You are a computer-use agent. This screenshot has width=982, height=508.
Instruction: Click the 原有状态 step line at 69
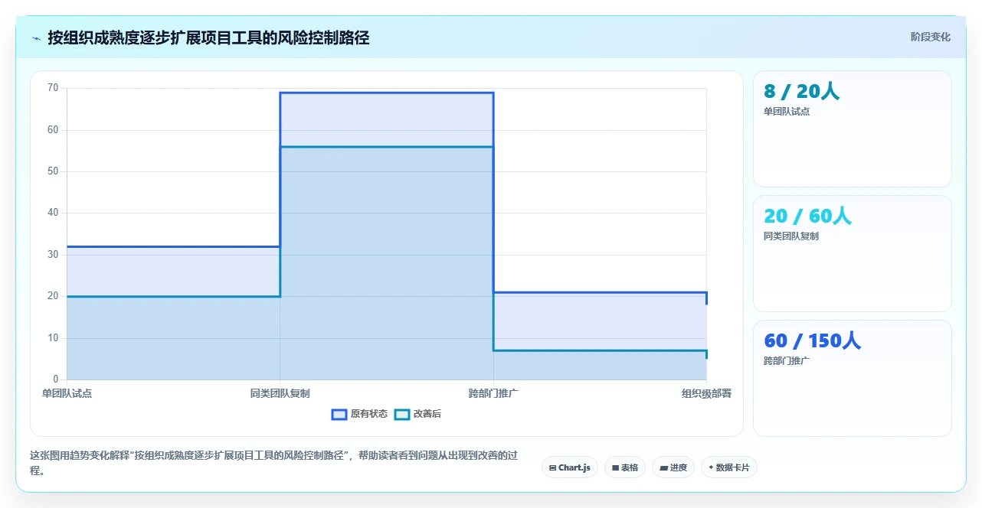point(387,93)
